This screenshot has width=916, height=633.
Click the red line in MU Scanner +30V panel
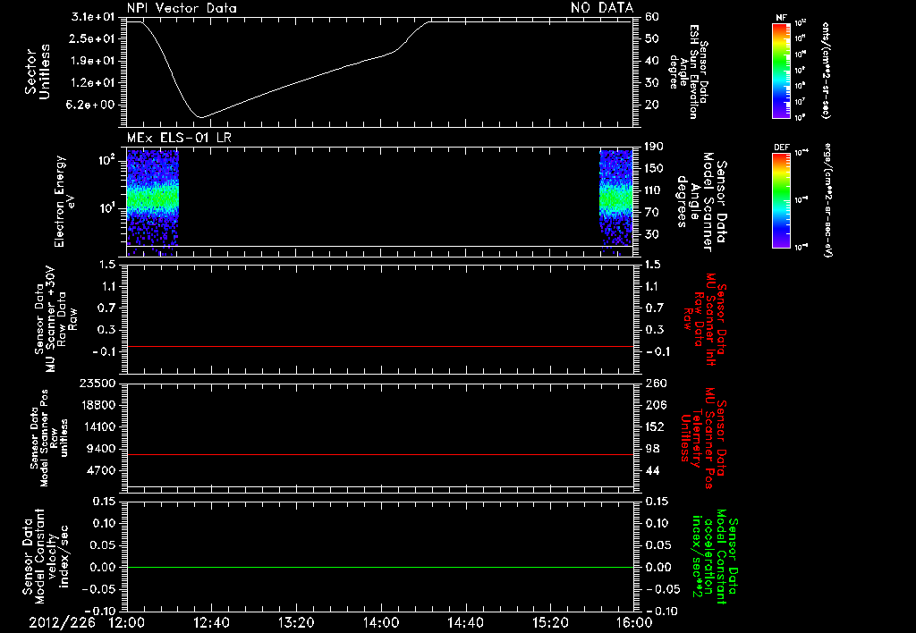379,346
